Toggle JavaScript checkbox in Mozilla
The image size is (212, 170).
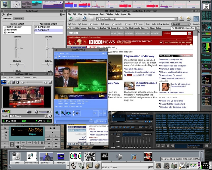click(x=113, y=24)
